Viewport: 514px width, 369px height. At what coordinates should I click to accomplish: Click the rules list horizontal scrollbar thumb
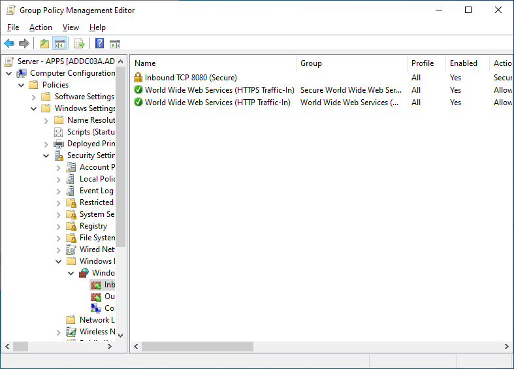(x=197, y=346)
